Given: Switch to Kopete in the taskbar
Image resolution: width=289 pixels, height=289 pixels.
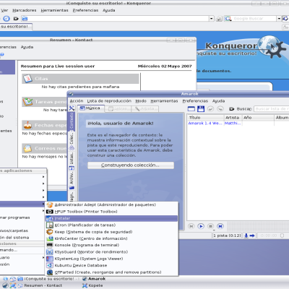Looking at the screenshot, I should click(92, 285).
